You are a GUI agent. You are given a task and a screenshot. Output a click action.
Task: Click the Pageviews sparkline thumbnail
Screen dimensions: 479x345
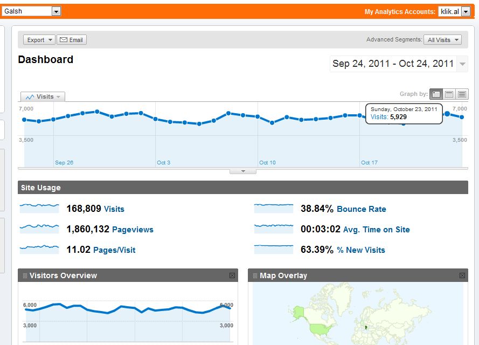click(x=39, y=229)
